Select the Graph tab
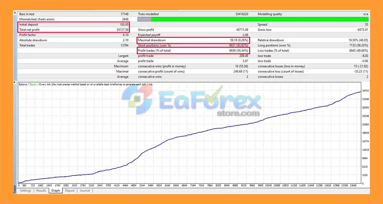383x204 pixels. [x=56, y=190]
